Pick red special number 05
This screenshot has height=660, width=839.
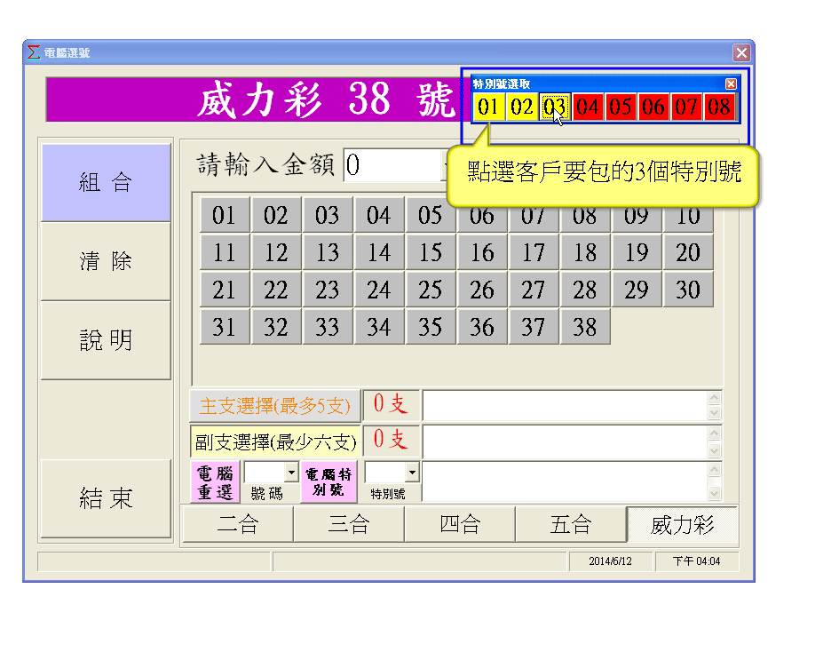621,108
